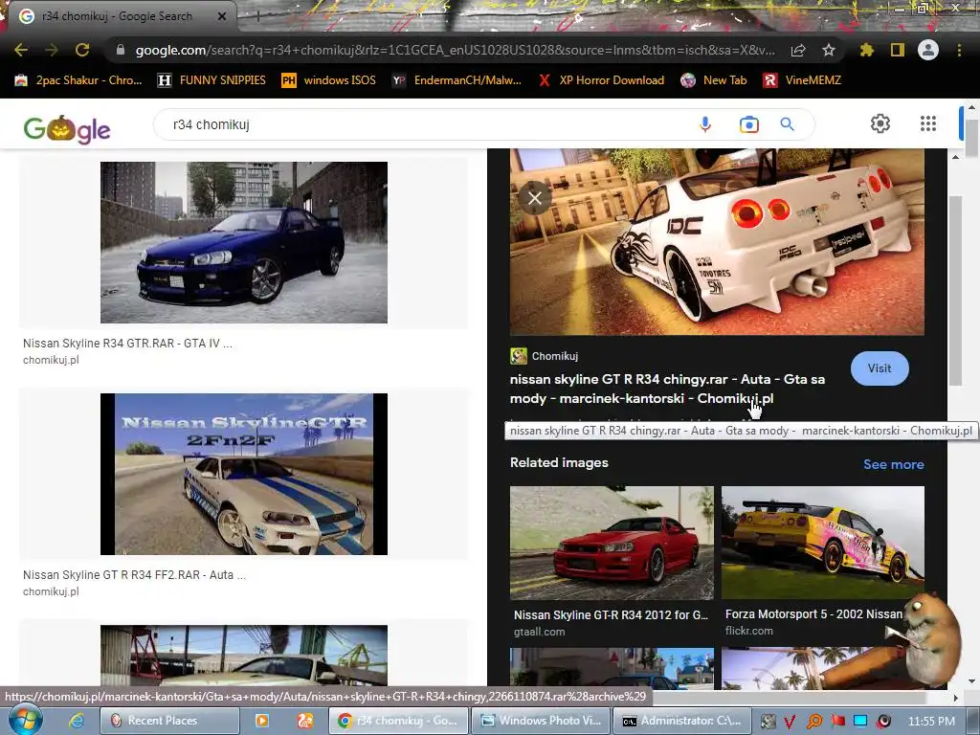
Task: Click flickr.com source under Forza image
Action: [748, 631]
